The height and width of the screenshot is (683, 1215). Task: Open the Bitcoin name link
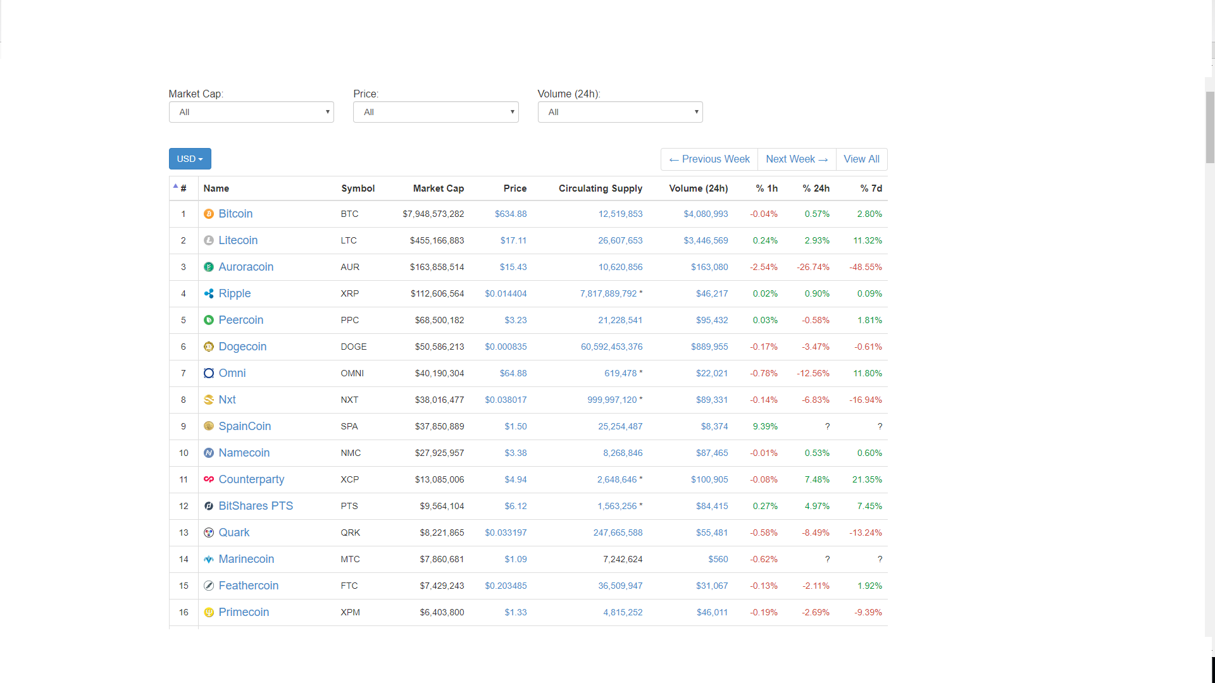(235, 214)
